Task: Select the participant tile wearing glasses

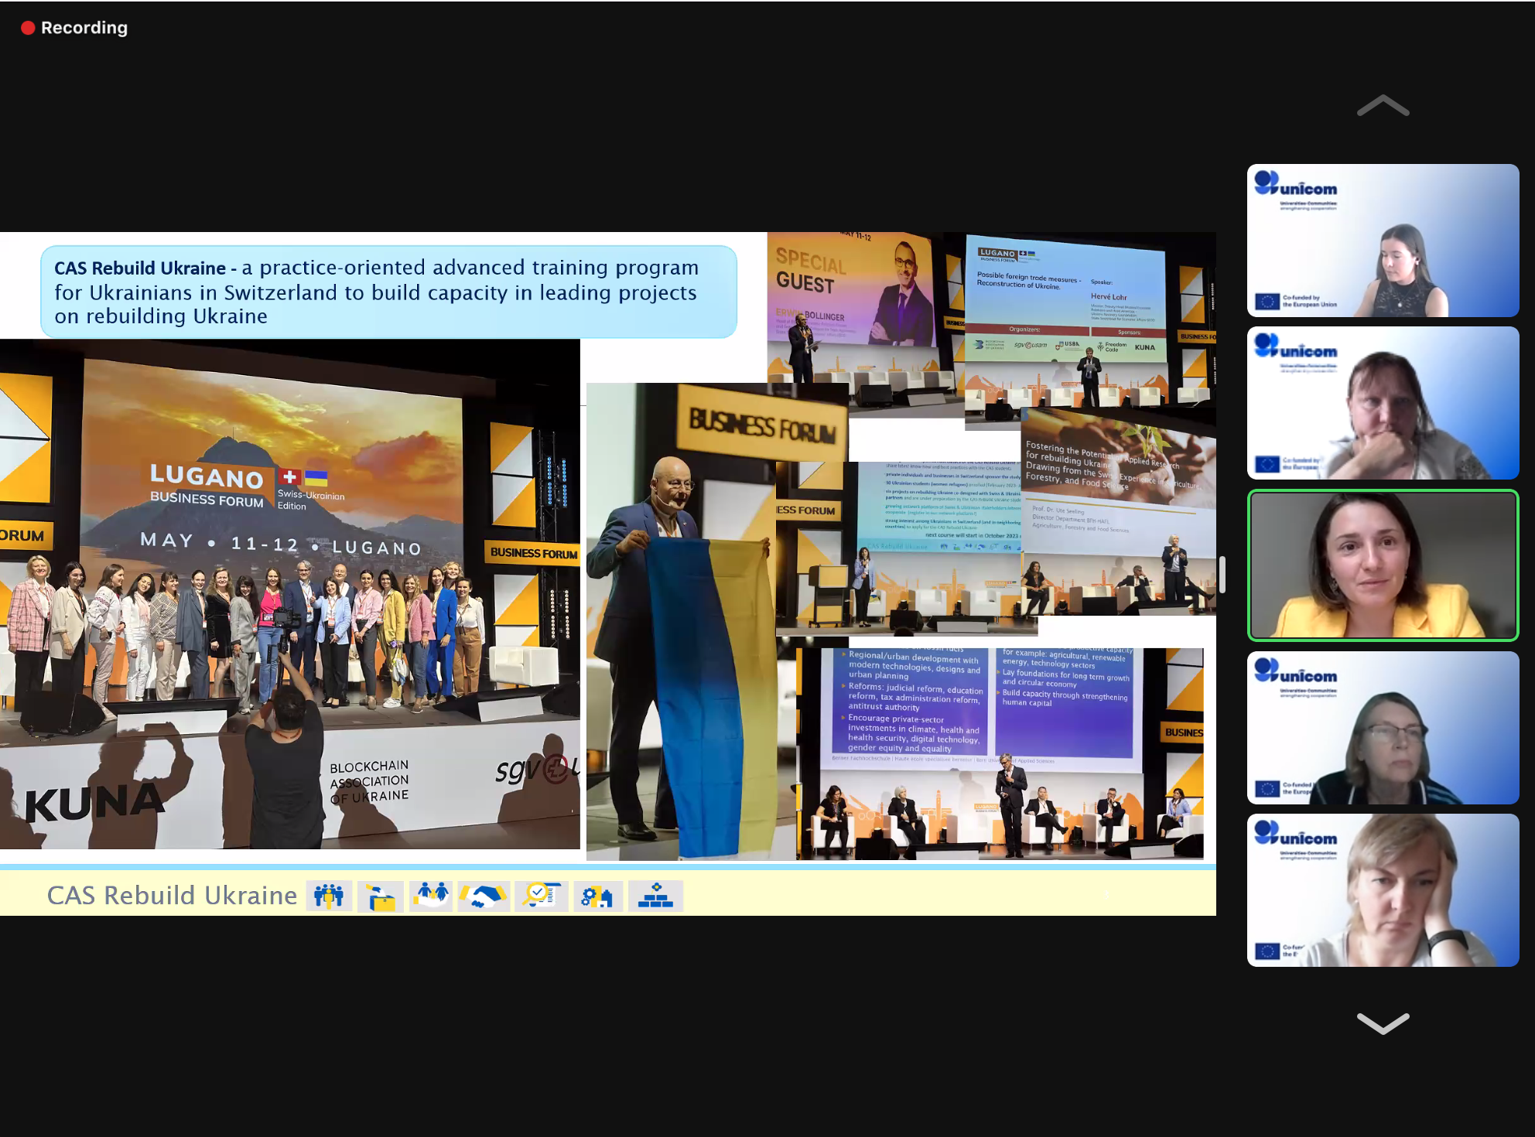Action: pyautogui.click(x=1383, y=728)
